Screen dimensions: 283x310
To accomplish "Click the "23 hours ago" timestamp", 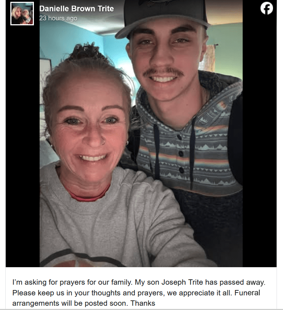I will (58, 18).
